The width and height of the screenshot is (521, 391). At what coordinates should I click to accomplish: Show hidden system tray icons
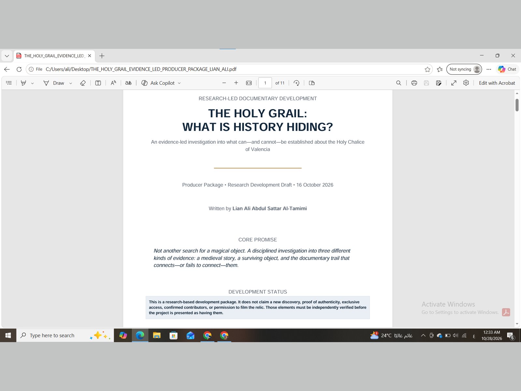pyautogui.click(x=423, y=335)
